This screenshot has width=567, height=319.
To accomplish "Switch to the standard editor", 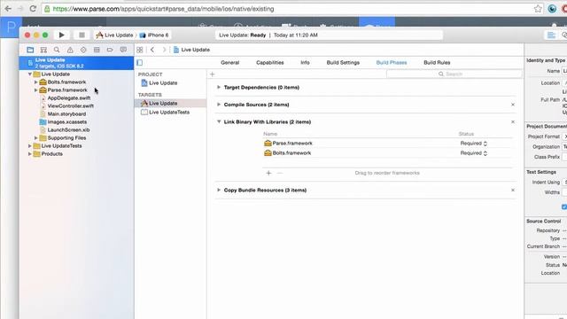I will 551,35.
